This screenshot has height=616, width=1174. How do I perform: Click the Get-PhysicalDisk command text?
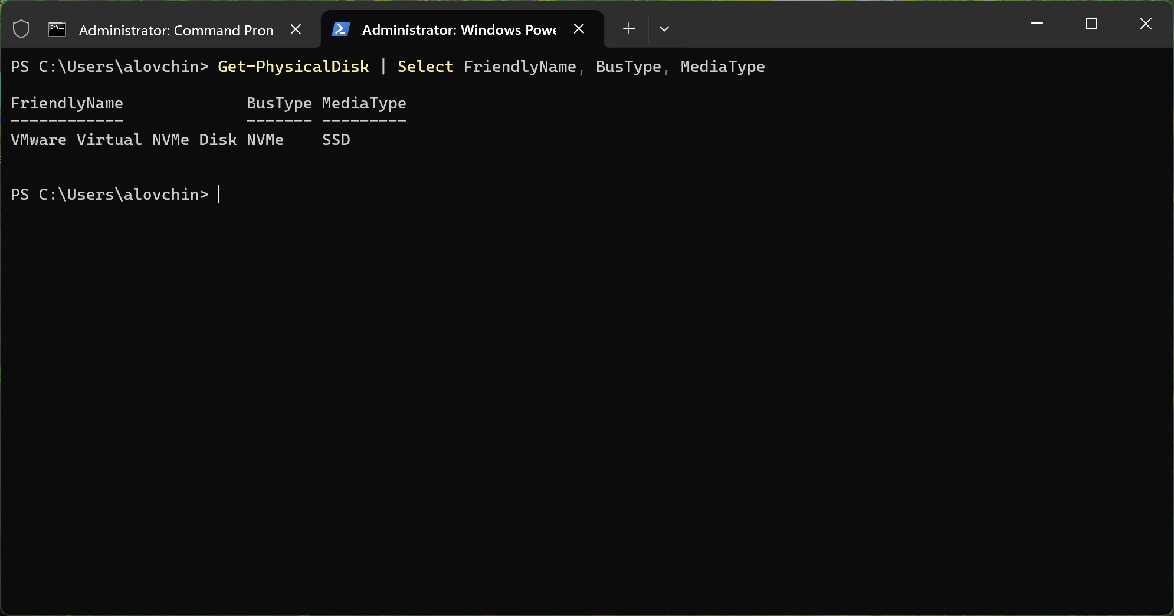tap(293, 67)
